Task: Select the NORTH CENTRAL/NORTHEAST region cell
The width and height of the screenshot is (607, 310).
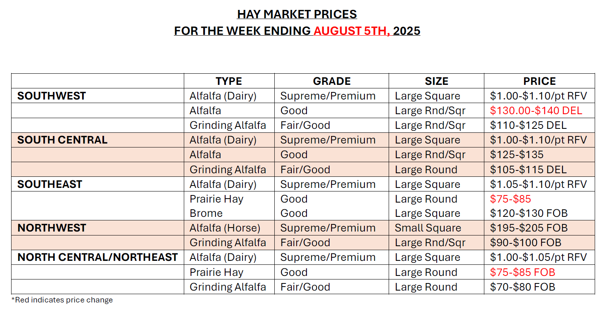Action: coord(97,257)
